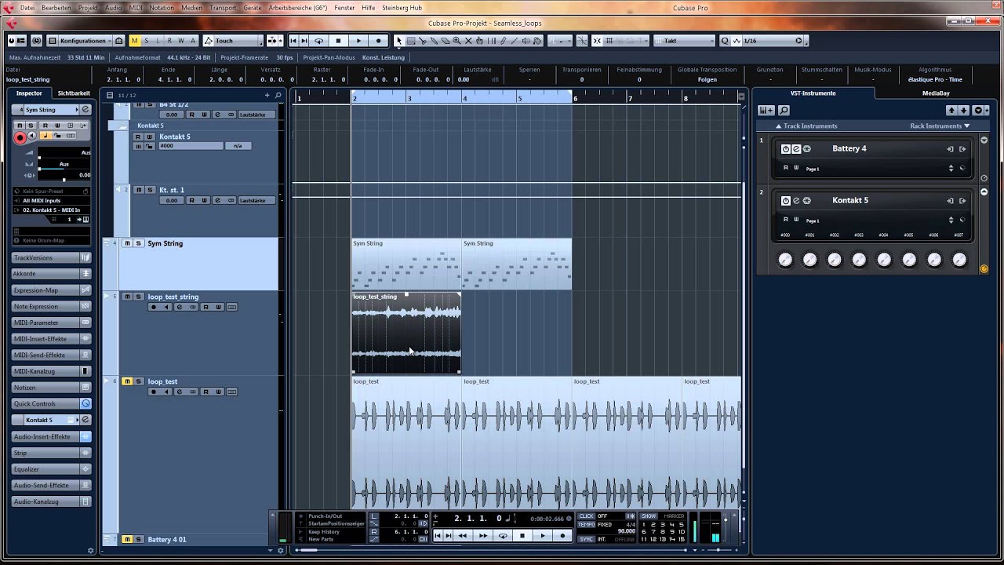Viewport: 1004px width, 565px height.
Task: Open the Geräte menu
Action: click(253, 8)
